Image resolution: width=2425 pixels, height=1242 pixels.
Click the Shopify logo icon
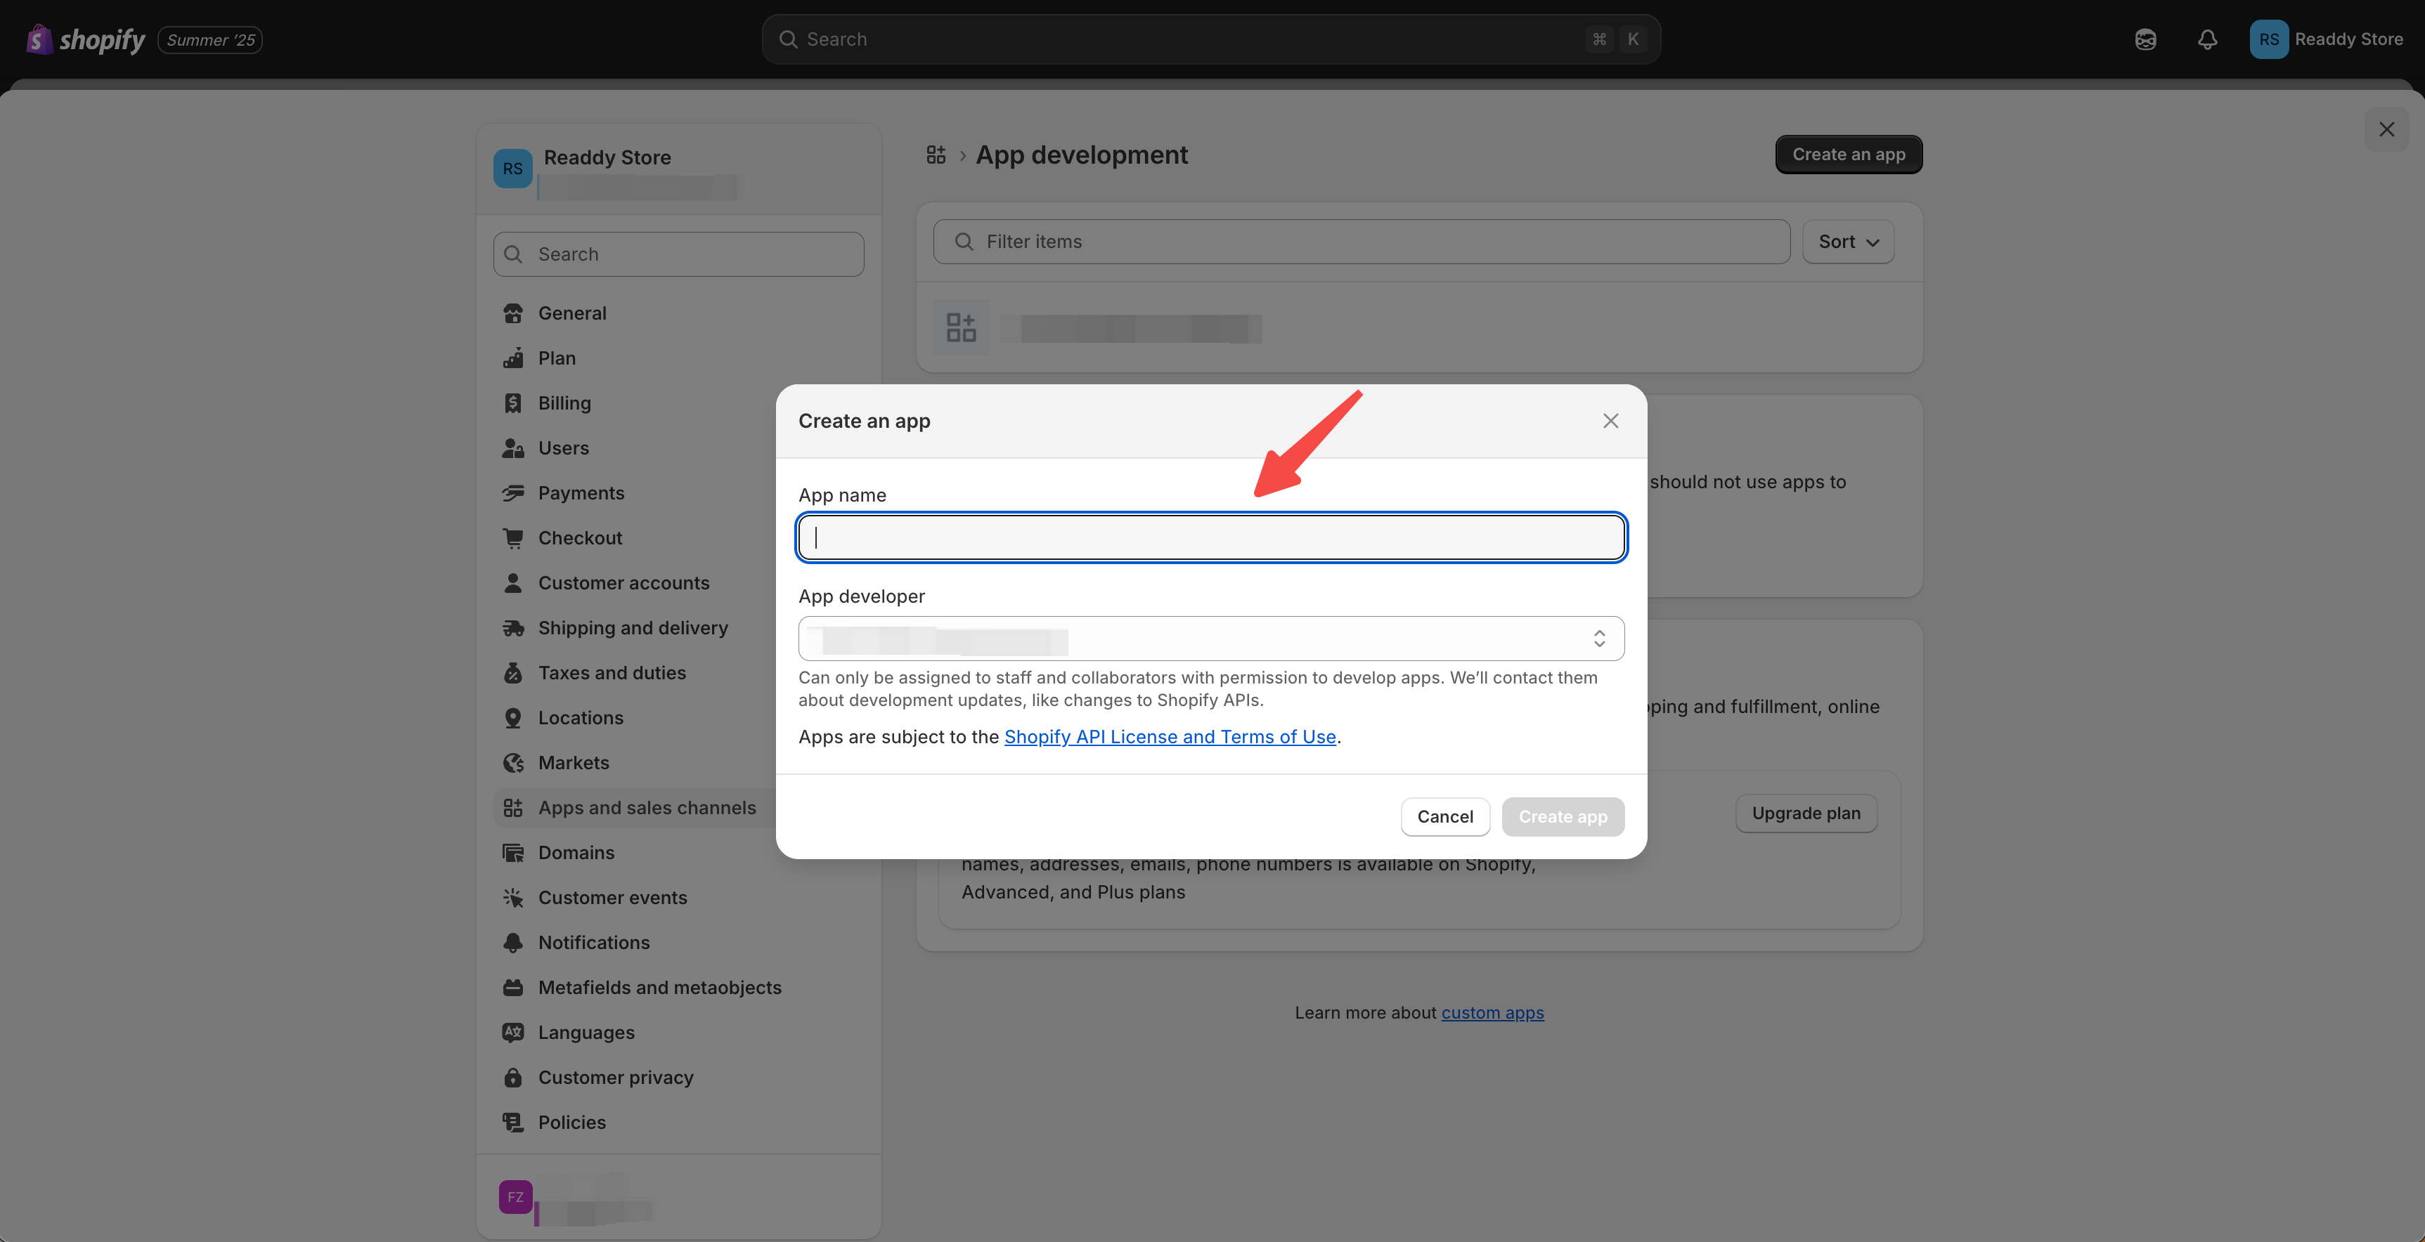pos(39,39)
